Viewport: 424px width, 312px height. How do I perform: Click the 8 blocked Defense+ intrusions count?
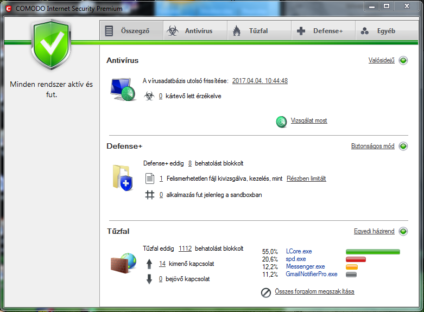pos(190,163)
